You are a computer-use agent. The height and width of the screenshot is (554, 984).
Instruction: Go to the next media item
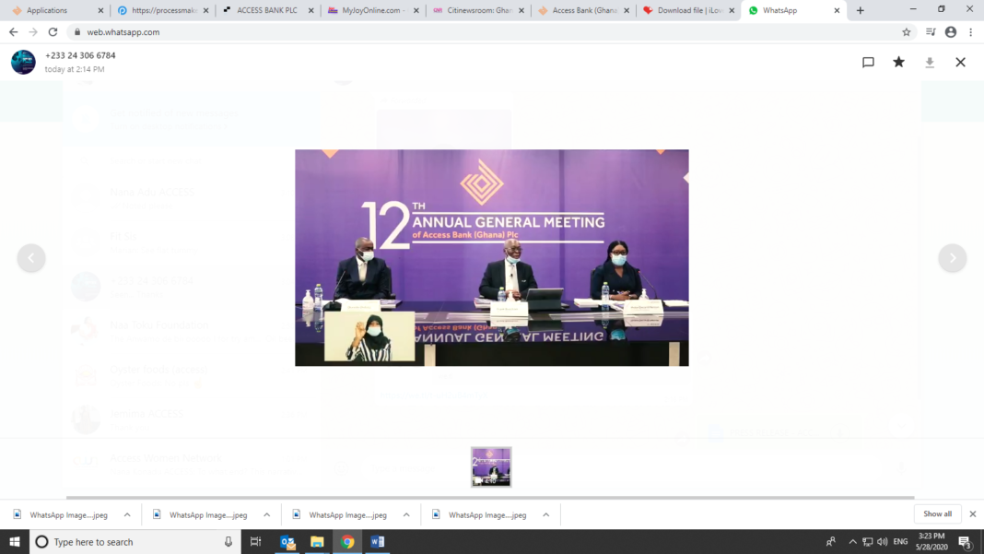tap(952, 258)
